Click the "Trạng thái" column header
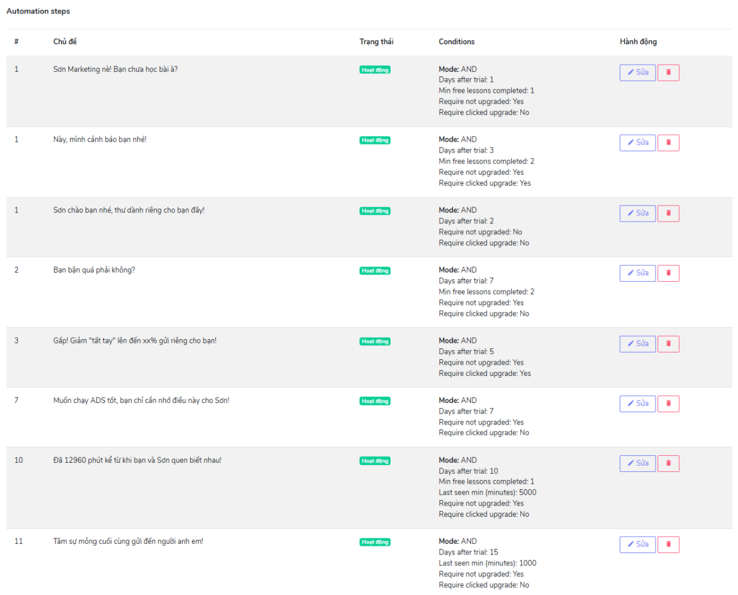This screenshot has height=595, width=738. tap(376, 42)
